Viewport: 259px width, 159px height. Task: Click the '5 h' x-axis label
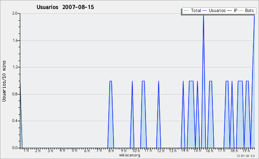pyautogui.click(x=74, y=150)
